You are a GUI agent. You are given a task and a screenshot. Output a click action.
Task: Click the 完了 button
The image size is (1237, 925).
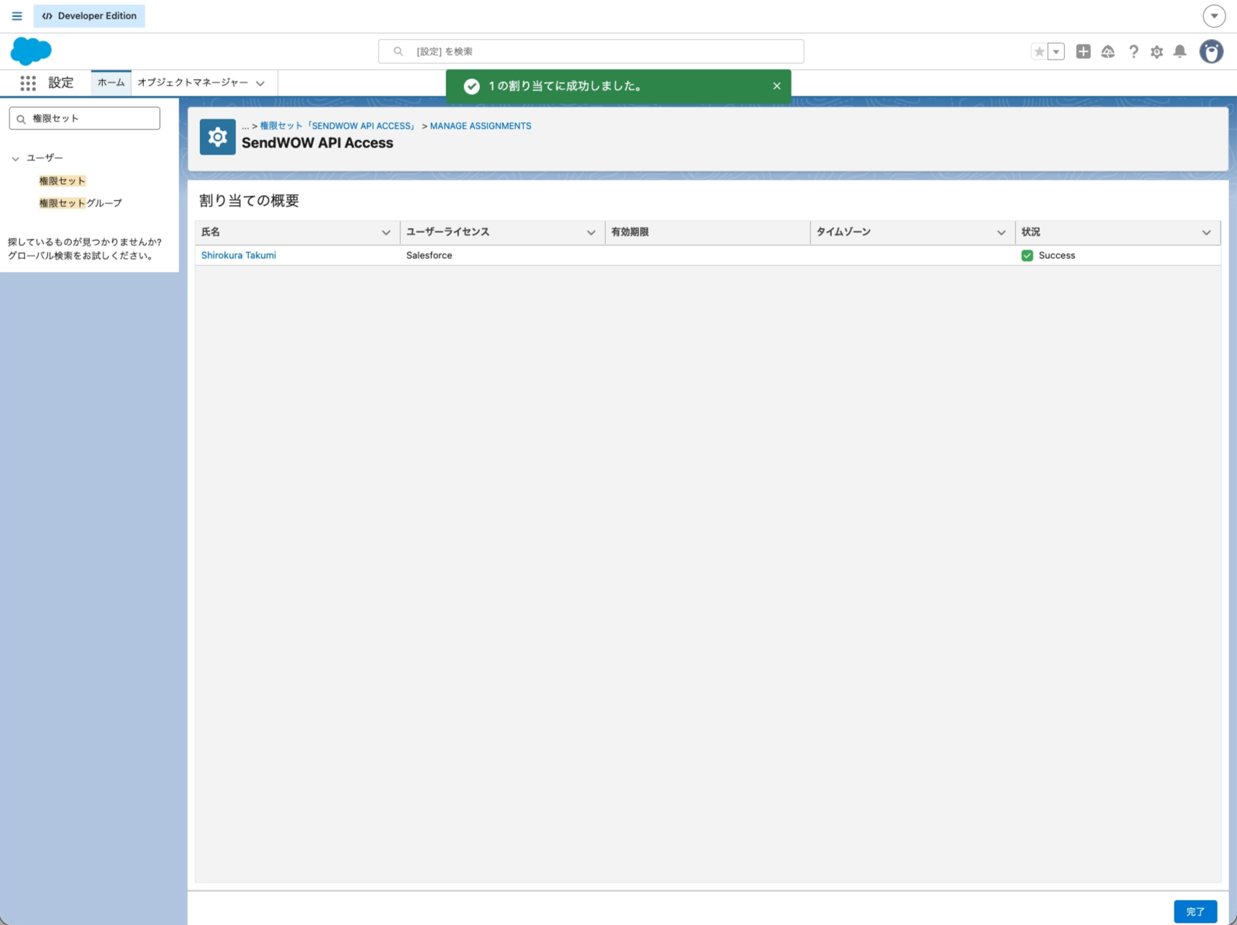[x=1195, y=911]
